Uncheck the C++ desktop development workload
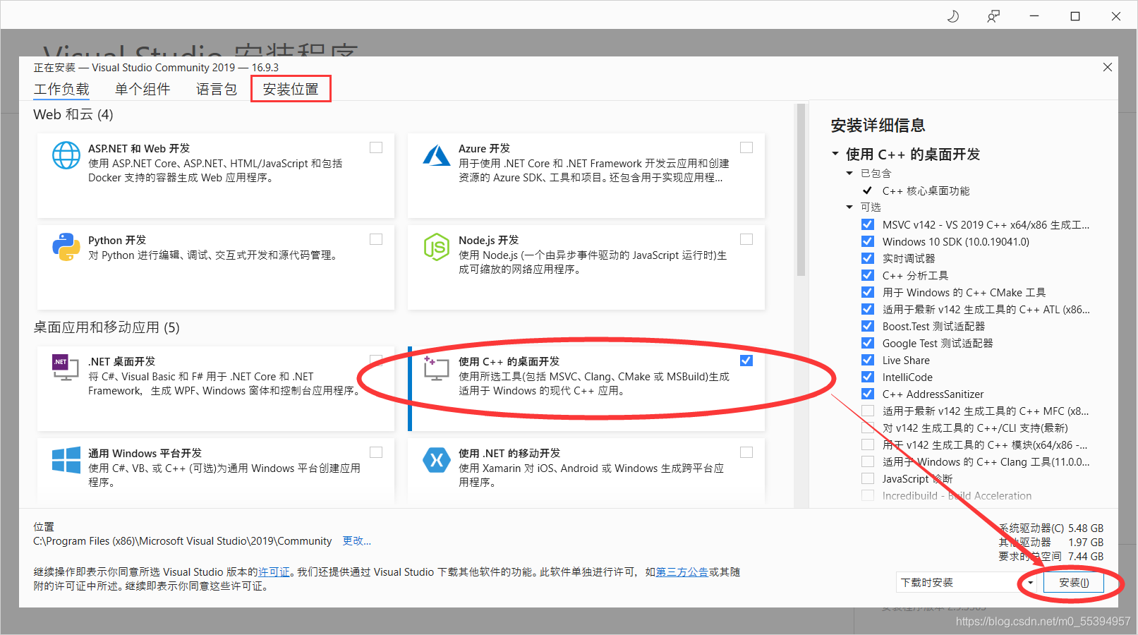The height and width of the screenshot is (635, 1138). pyautogui.click(x=746, y=361)
